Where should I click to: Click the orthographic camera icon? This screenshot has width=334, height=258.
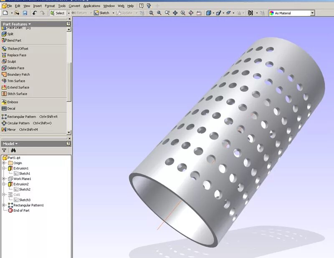click(218, 13)
